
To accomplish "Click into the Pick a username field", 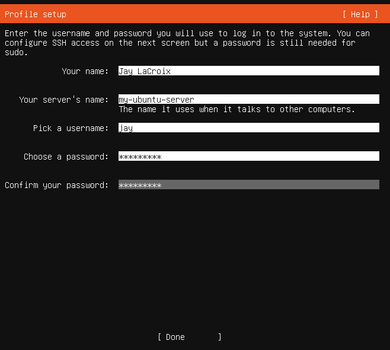I will (x=248, y=128).
